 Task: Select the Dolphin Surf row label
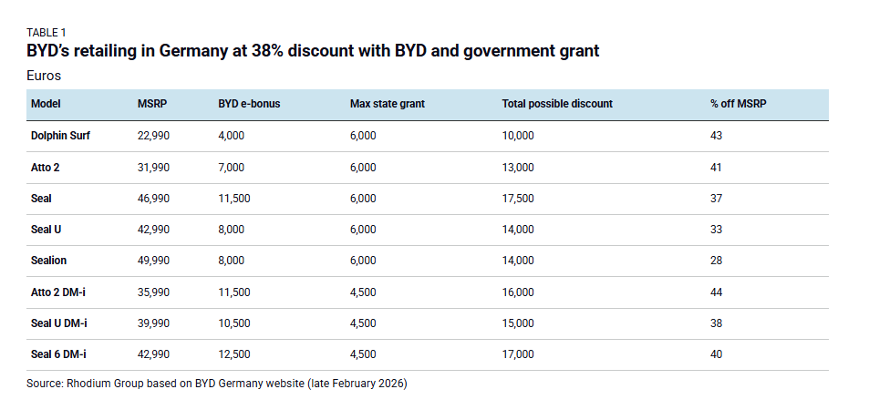point(60,136)
